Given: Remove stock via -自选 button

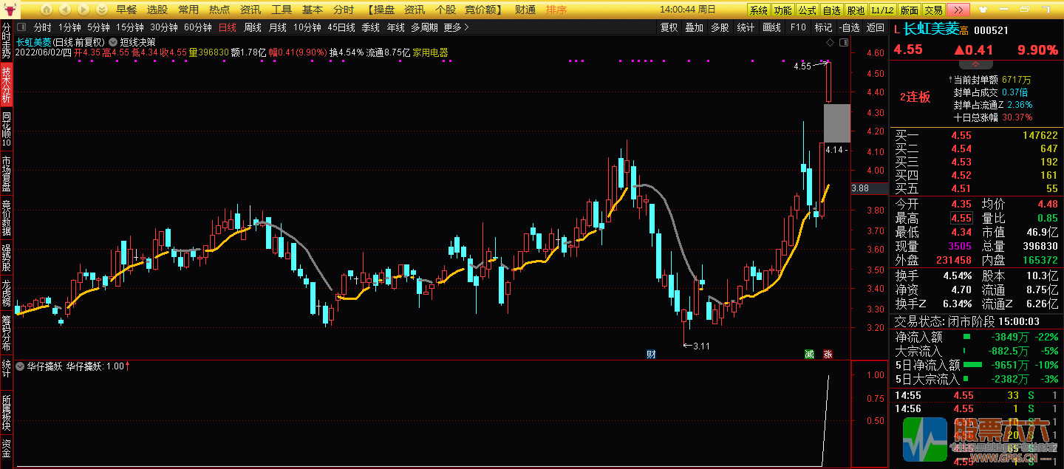Looking at the screenshot, I should (850, 27).
